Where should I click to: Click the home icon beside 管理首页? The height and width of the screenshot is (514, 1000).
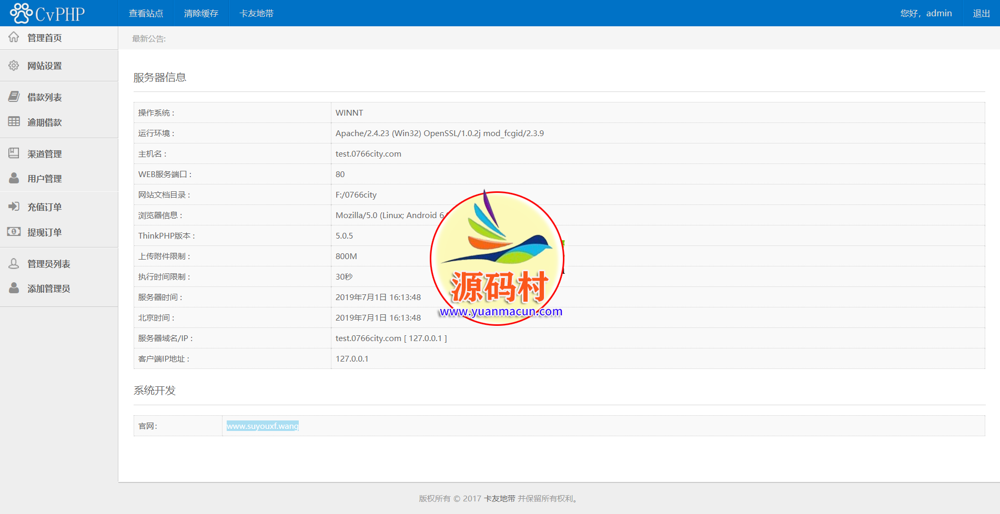tap(14, 37)
